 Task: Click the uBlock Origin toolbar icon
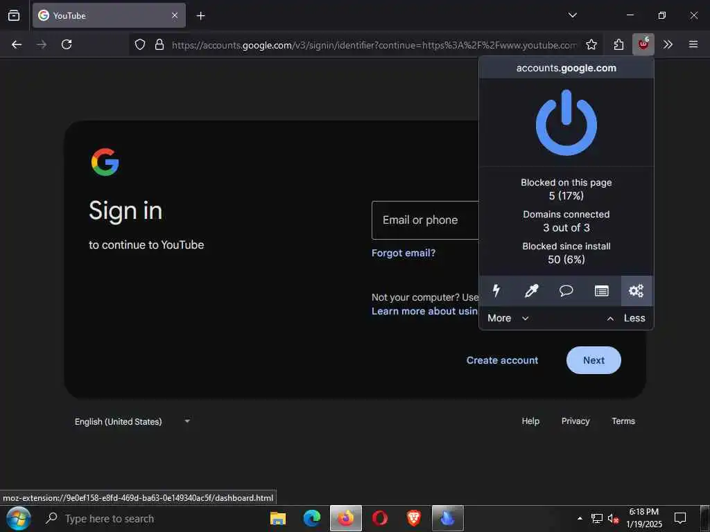[643, 44]
